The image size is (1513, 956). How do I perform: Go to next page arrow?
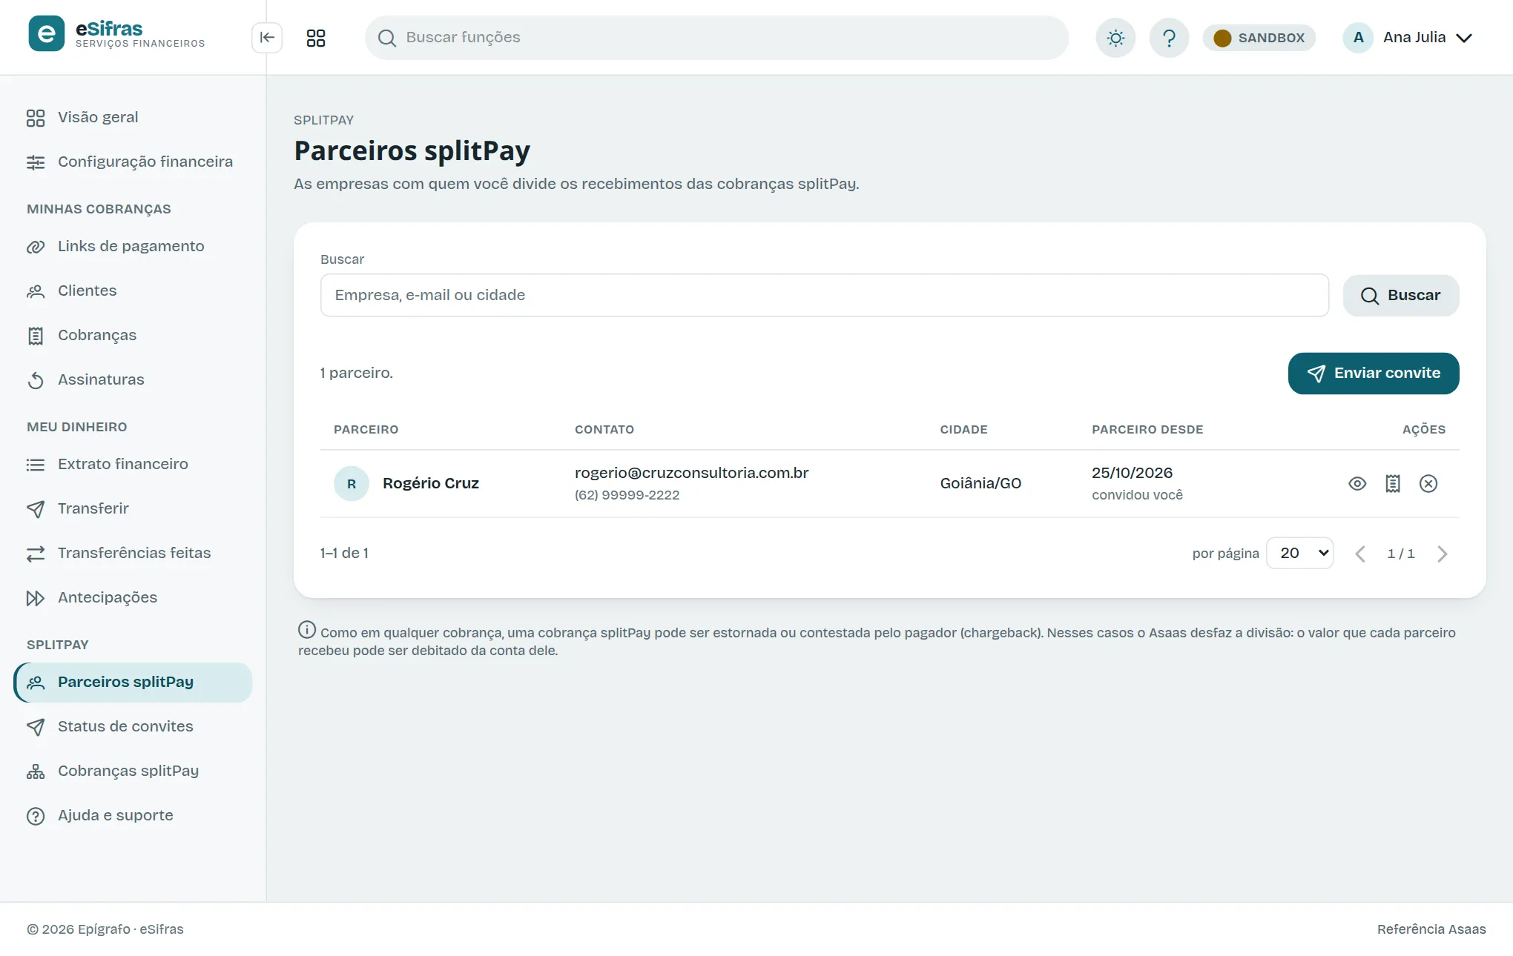point(1442,554)
